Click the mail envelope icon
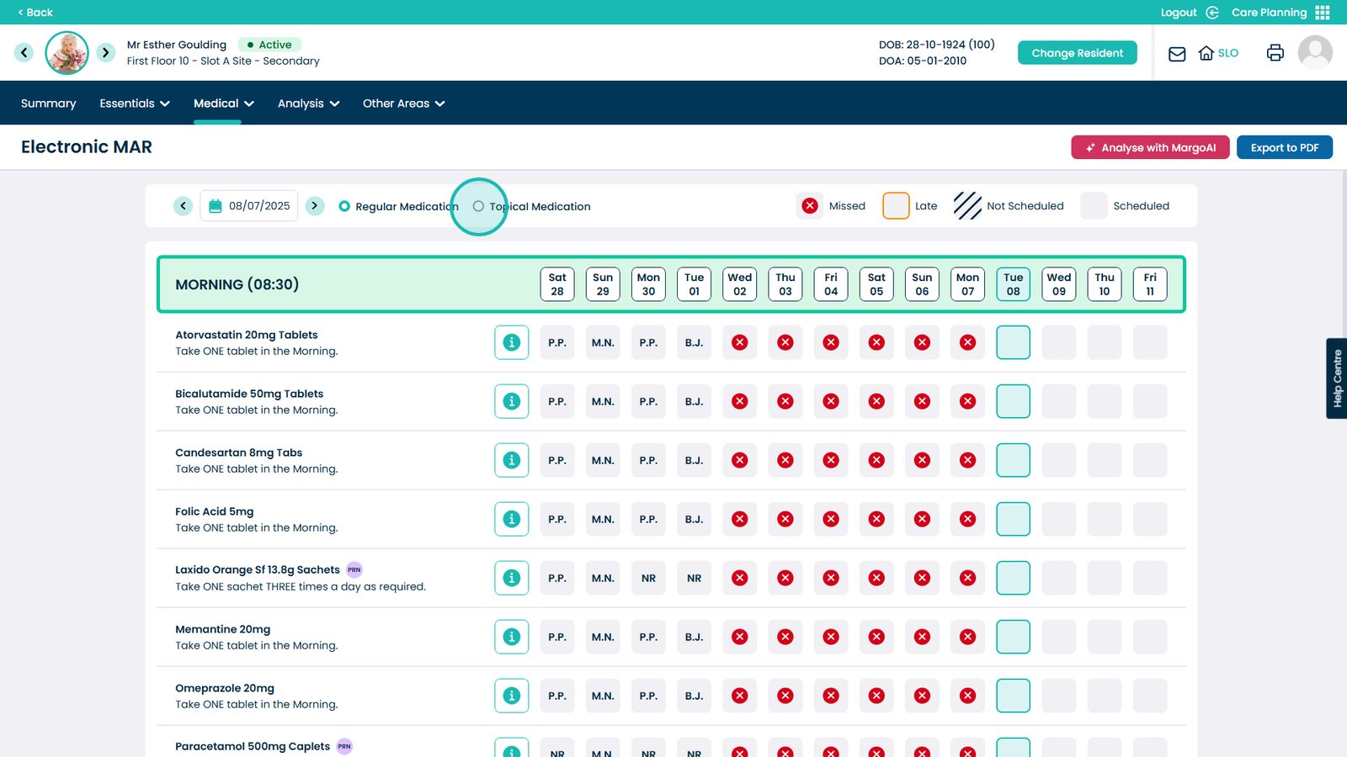Image resolution: width=1347 pixels, height=757 pixels. click(x=1177, y=54)
